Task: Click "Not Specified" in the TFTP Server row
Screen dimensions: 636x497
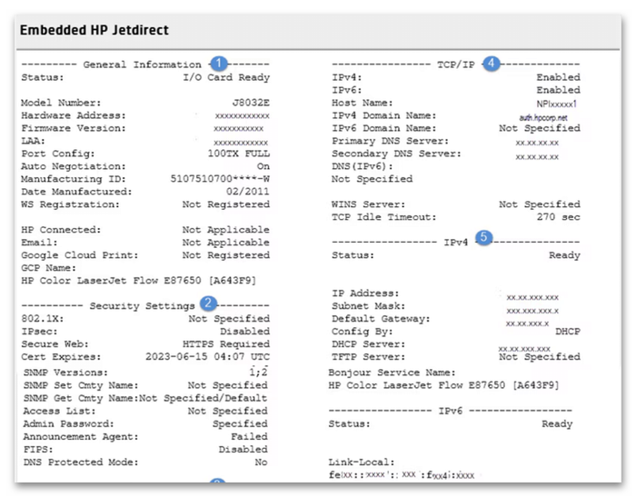Action: (540, 357)
